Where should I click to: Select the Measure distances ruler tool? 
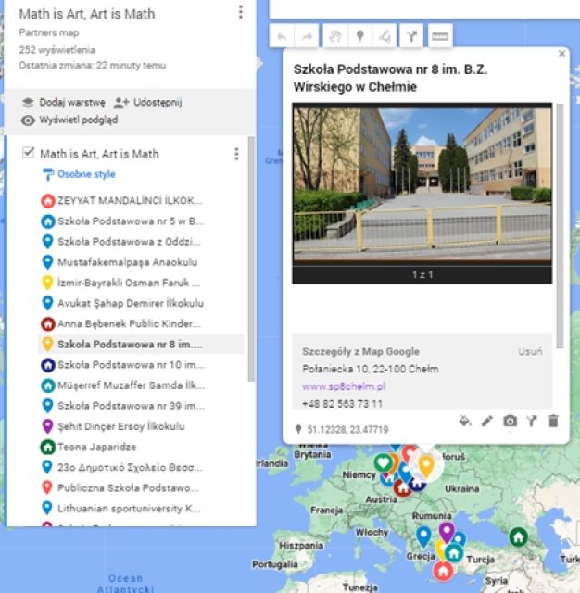(440, 36)
